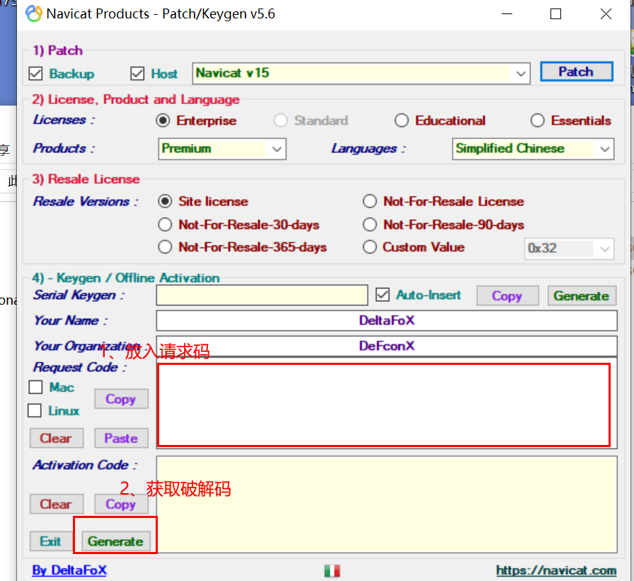
Task: Select Not-For-Resale-90-days option
Action: 369,225
